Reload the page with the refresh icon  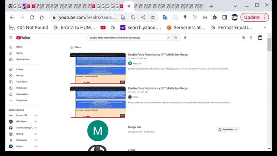(x=32, y=17)
